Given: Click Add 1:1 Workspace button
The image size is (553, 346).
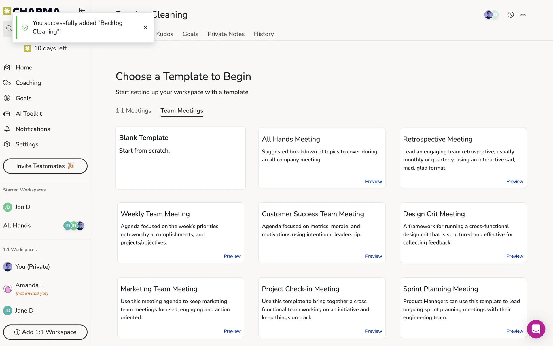Looking at the screenshot, I should click(45, 332).
